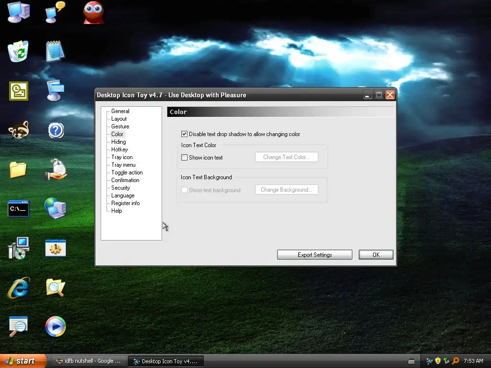Open the Toggle action settings page
The height and width of the screenshot is (368, 491).
127,172
